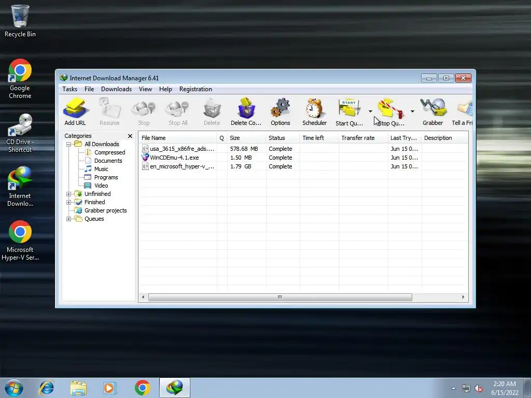This screenshot has width=531, height=398.
Task: Open the Scheduler clock icon
Action: [x=315, y=112]
